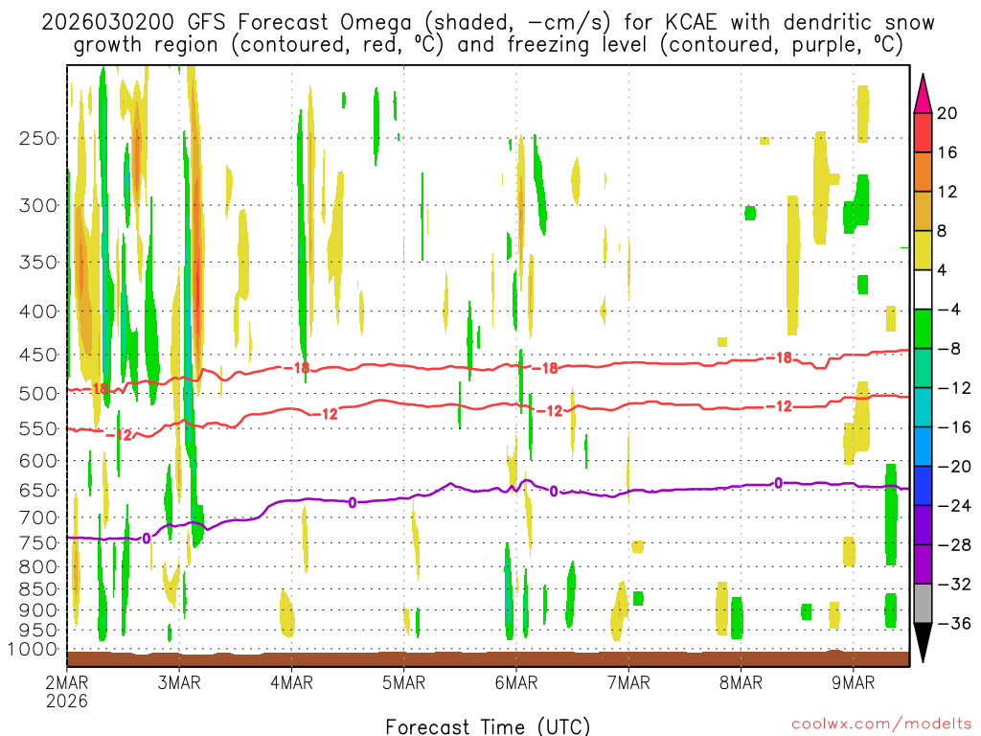This screenshot has height=736, width=981.
Task: Click the 750 pressure level label
Action: point(38,543)
